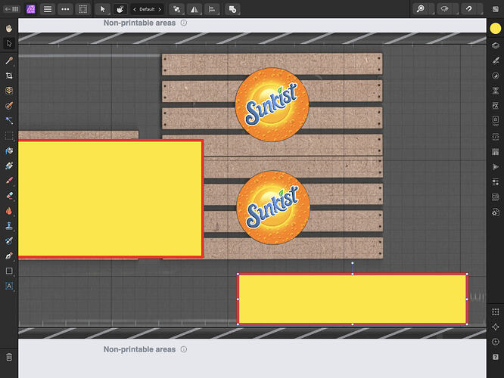This screenshot has height=378, width=504.
Task: Select the Burn flame tool
Action: (9, 211)
